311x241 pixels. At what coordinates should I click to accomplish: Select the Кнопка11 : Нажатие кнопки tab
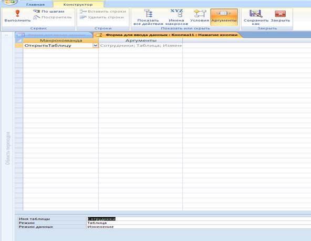click(x=168, y=35)
